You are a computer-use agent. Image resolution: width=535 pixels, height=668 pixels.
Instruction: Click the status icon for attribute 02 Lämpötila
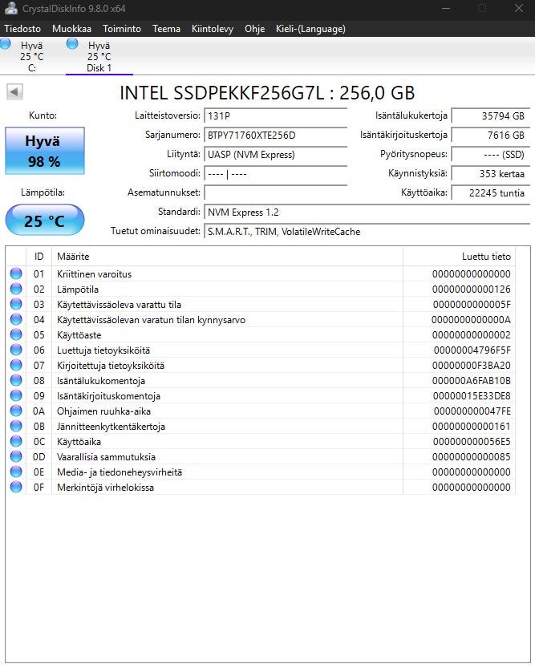click(16, 289)
